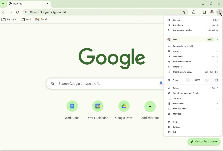Click the three-dot Chrome menu button

(x=219, y=12)
